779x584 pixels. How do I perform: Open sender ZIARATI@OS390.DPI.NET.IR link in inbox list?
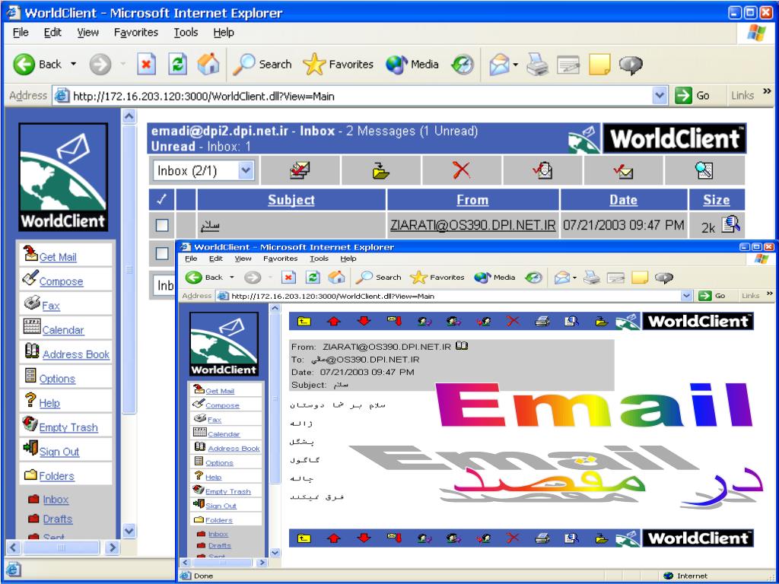click(x=472, y=225)
